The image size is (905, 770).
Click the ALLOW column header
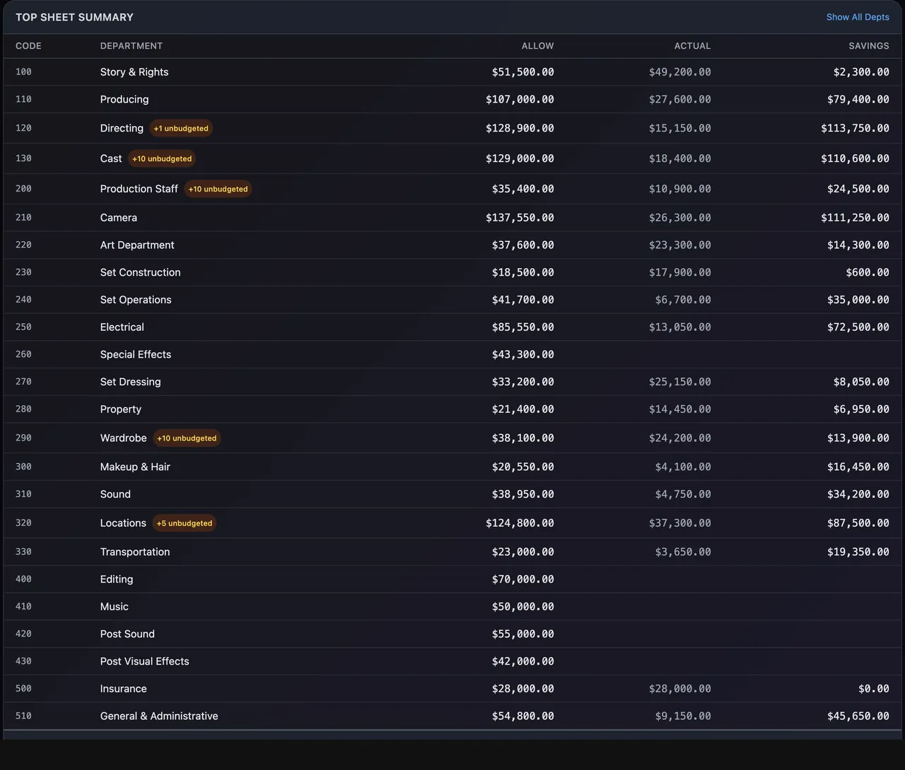tap(537, 46)
